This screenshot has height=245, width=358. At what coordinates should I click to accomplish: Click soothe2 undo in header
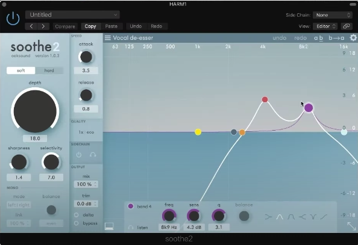pyautogui.click(x=280, y=38)
